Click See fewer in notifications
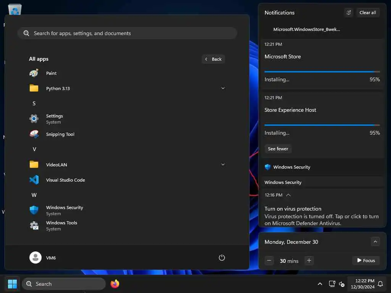Viewport: 391px width, 293px height. [x=278, y=149]
